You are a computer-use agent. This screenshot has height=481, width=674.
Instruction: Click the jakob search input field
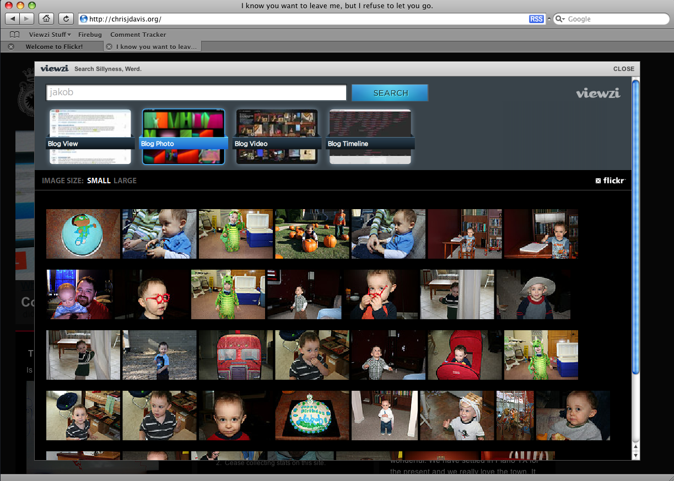point(197,92)
